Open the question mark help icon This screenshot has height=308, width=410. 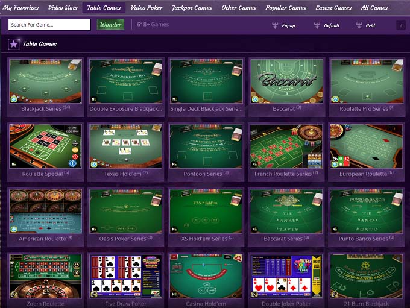(x=401, y=25)
